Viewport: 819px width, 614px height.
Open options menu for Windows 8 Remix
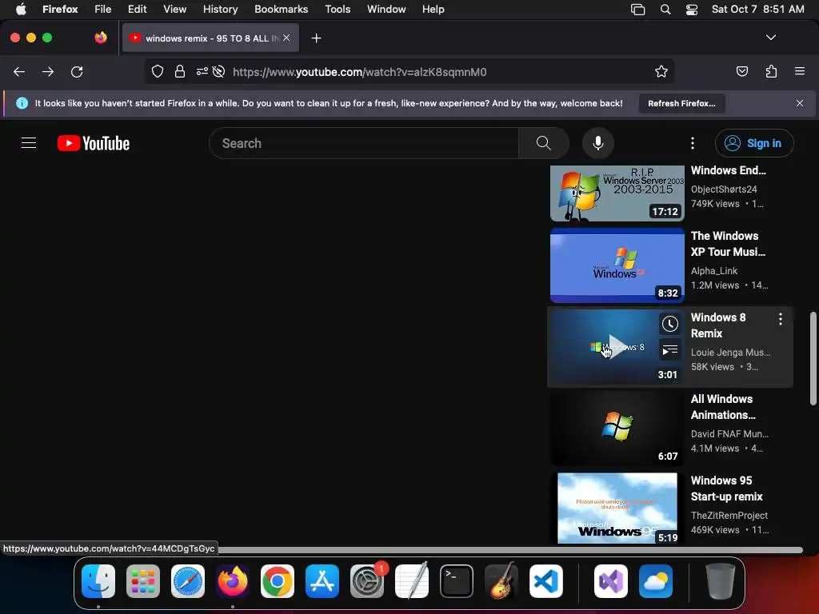tap(781, 319)
